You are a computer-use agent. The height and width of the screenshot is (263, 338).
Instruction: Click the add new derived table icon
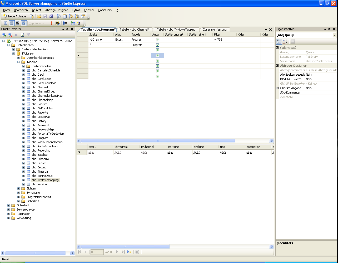point(79,23)
